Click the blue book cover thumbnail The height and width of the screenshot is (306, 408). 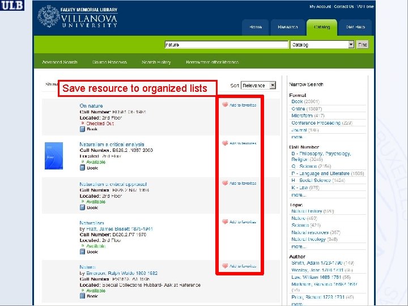(54, 156)
